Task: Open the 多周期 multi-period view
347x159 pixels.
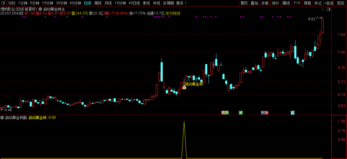Action: pos(168,3)
